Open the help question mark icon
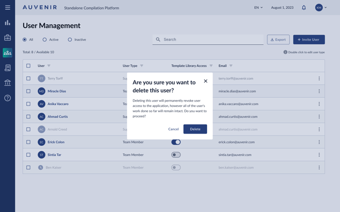This screenshot has height=212, width=340. 7,98
